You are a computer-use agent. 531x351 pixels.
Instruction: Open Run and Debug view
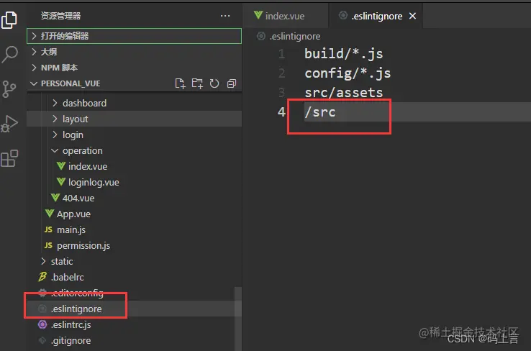(x=9, y=124)
